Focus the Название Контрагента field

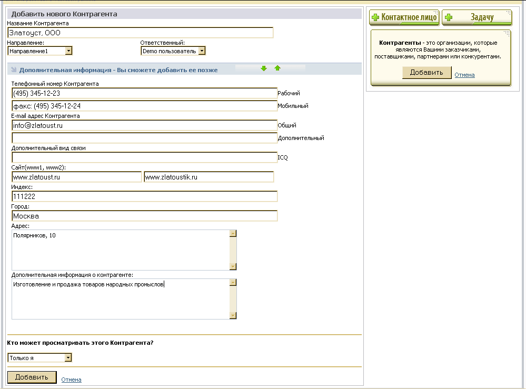click(140, 33)
